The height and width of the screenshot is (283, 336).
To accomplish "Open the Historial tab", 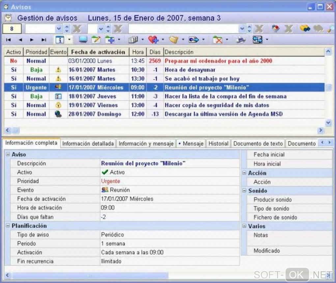I will (x=218, y=143).
